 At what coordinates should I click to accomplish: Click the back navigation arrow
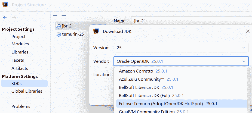click(5, 18)
